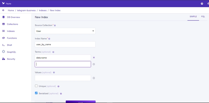Go to Home breadcrumb
Image resolution: width=209 pixels, height=103 pixels.
[x=11, y=10]
